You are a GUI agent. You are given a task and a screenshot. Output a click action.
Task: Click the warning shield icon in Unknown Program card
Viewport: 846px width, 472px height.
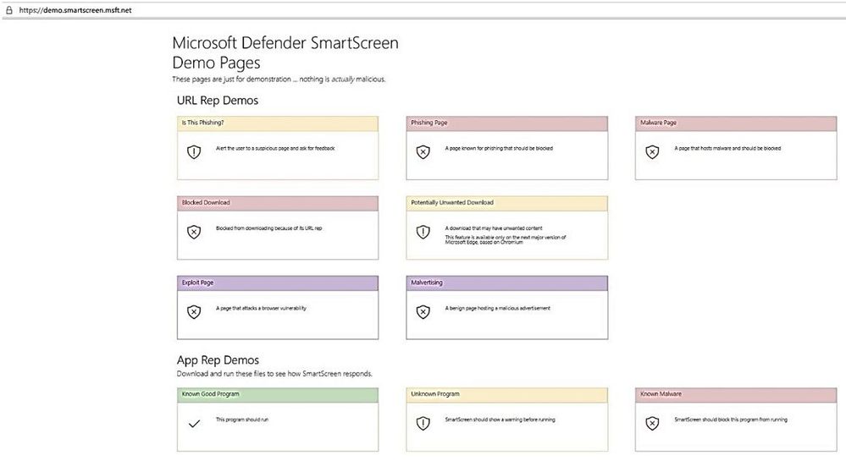click(423, 423)
